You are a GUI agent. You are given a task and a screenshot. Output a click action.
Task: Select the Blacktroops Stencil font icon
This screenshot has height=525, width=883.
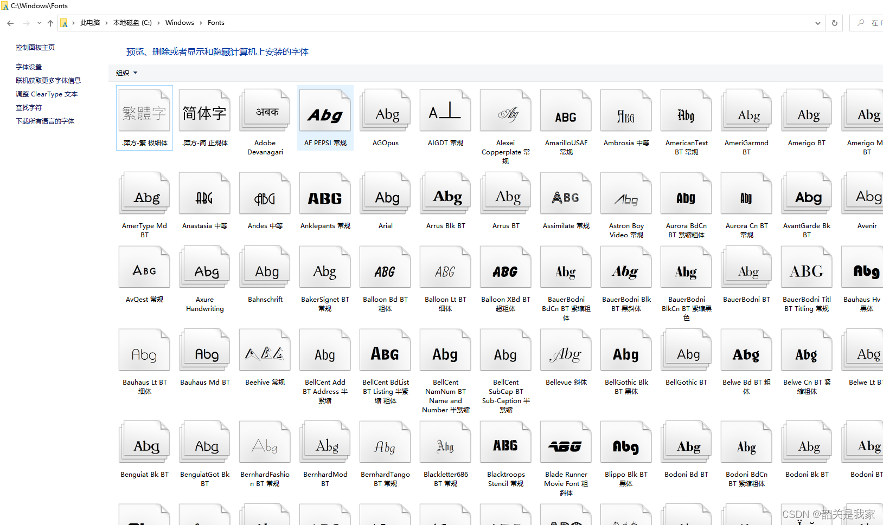click(x=506, y=442)
